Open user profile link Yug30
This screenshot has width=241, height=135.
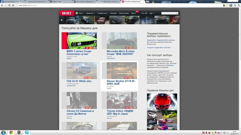[109, 88]
